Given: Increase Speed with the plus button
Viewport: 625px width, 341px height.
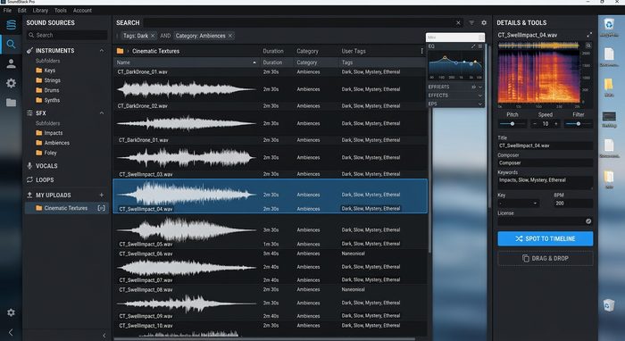Looking at the screenshot, I should [x=556, y=124].
